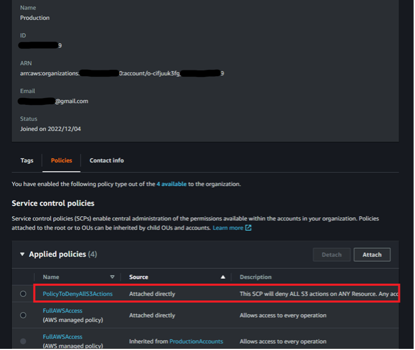Select the PolicyToDenyAllS3Actions radio button

(23, 293)
